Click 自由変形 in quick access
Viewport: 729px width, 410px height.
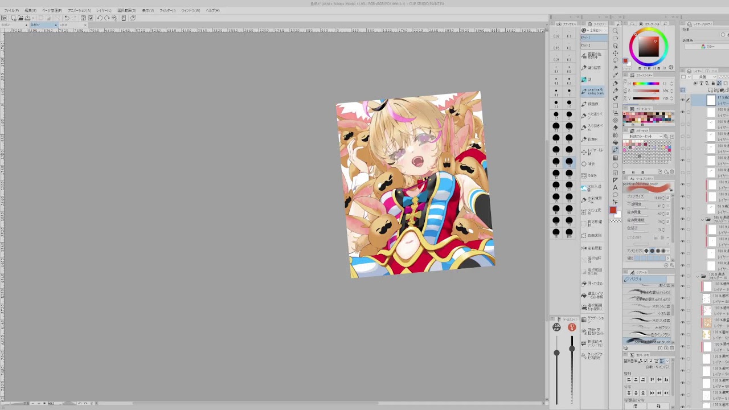click(x=593, y=235)
